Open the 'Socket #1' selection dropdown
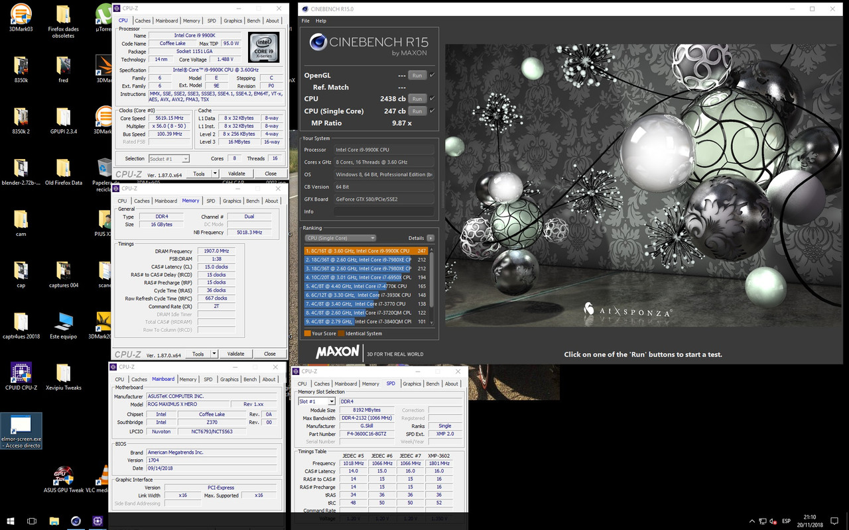This screenshot has height=530, width=849. (x=169, y=159)
